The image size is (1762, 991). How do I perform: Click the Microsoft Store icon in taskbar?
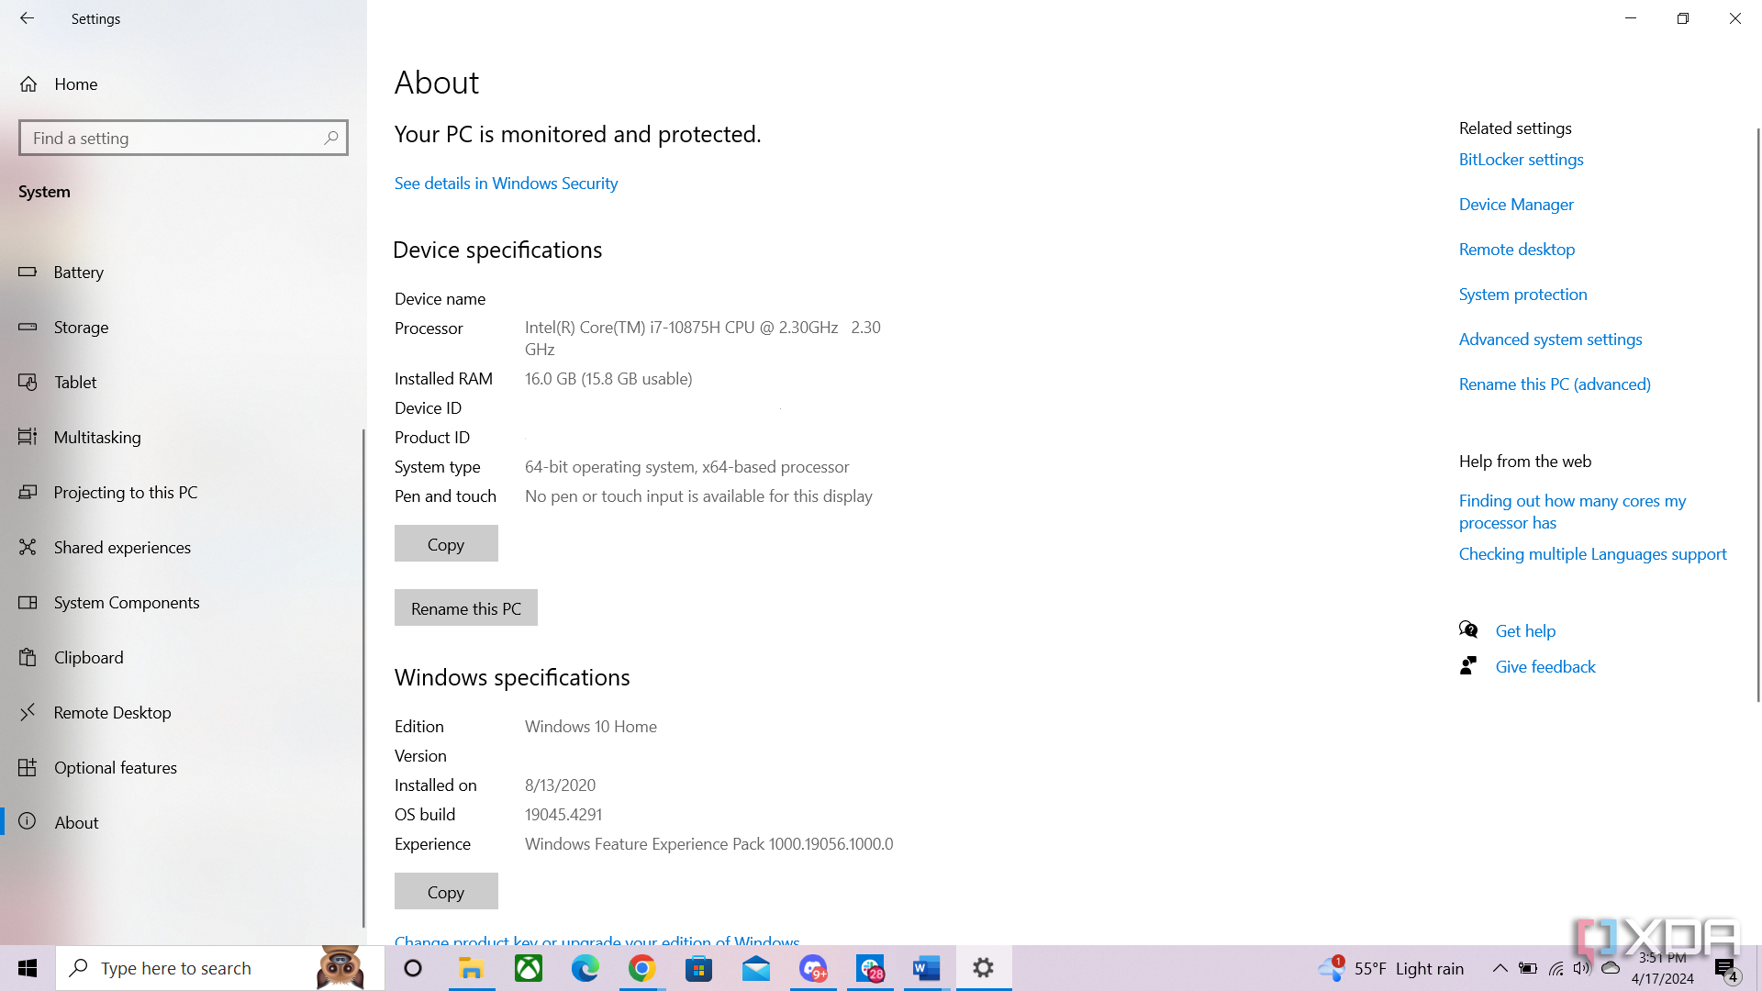pos(698,968)
